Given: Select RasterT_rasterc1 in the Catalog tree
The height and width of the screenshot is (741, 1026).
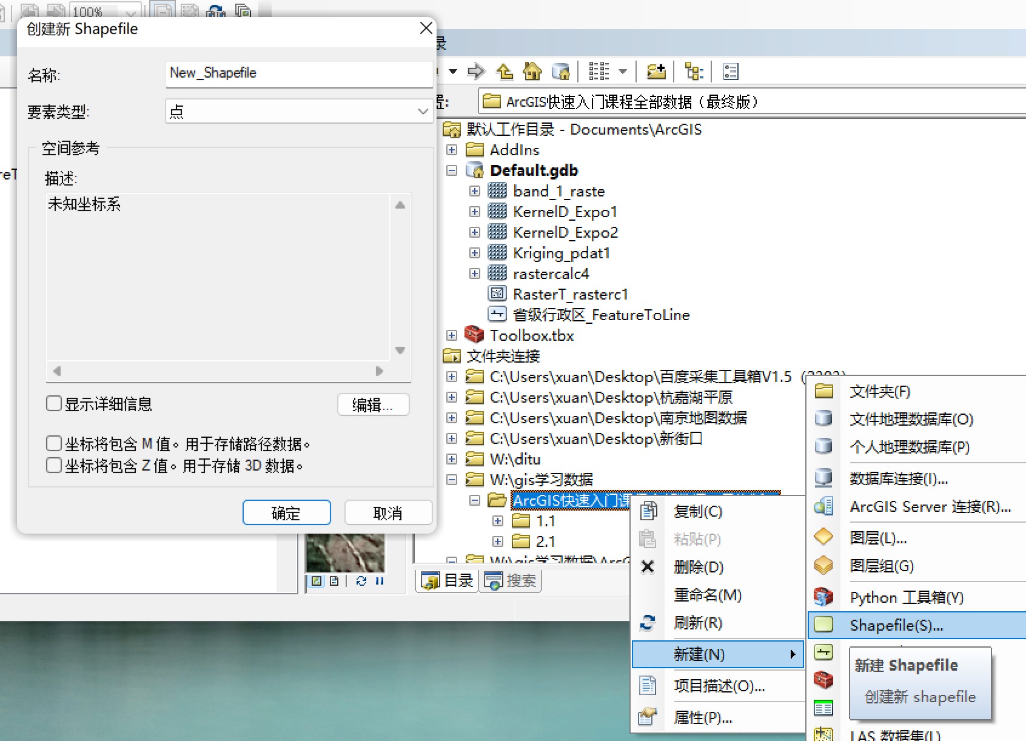Looking at the screenshot, I should click(570, 294).
